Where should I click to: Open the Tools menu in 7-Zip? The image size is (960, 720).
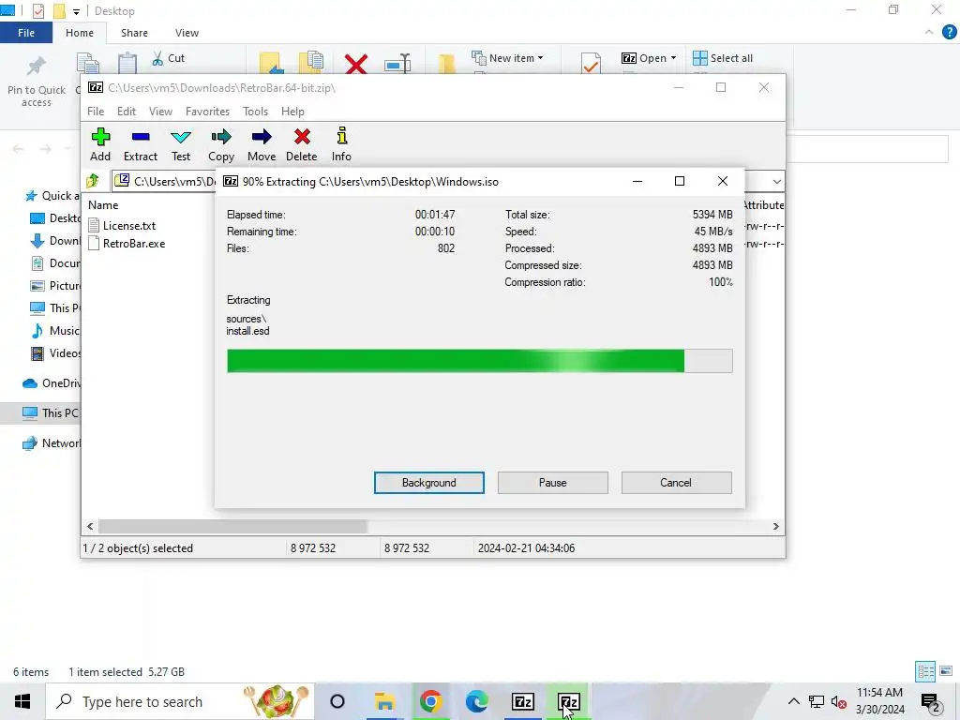coord(255,112)
